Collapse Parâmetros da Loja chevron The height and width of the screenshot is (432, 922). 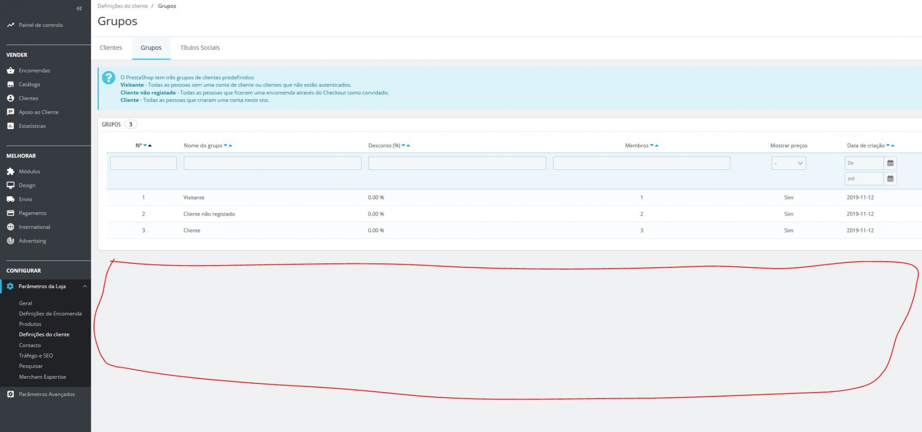pos(85,287)
